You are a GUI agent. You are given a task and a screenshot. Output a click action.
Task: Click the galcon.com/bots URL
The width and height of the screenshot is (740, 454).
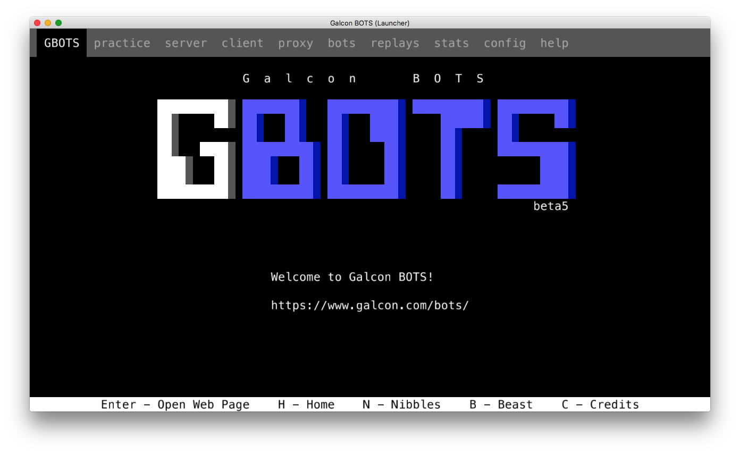pos(370,306)
